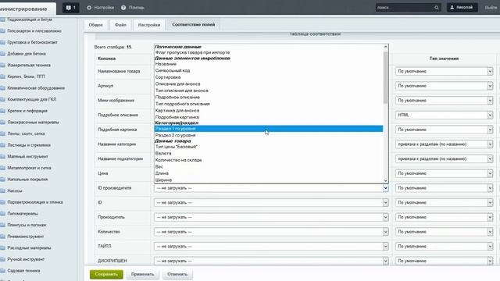
Task: Click folder icon of Металлопрокат и сетка
Action: coord(2,169)
